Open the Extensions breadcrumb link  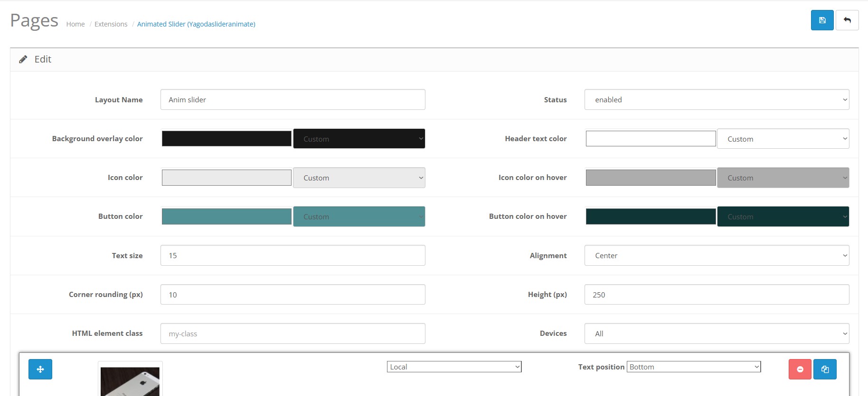111,24
